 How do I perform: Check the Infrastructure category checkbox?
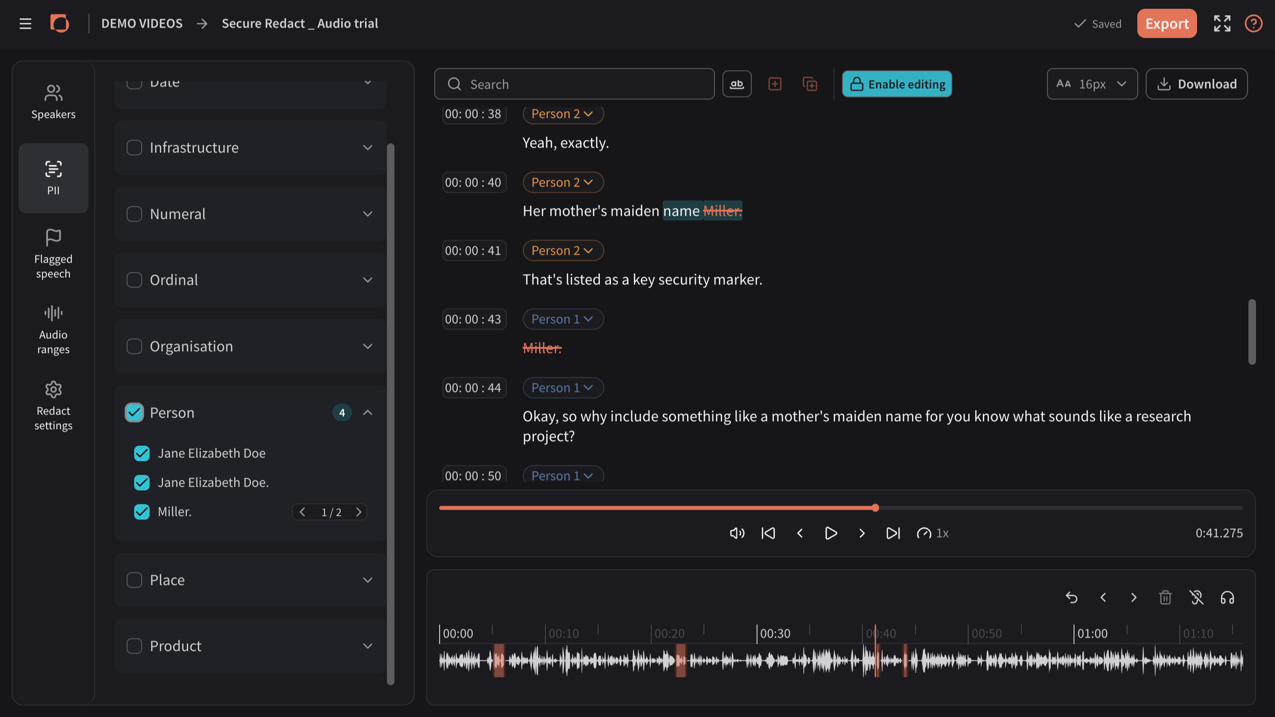(134, 148)
